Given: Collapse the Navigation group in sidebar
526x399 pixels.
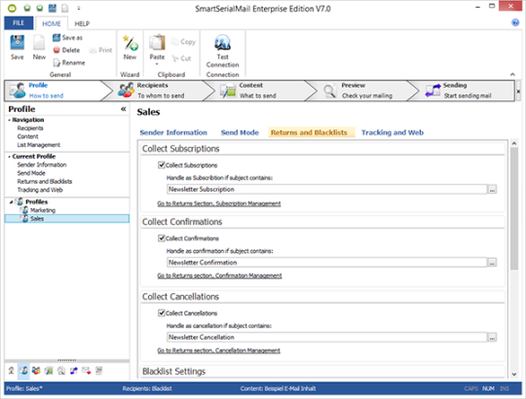Looking at the screenshot, I should [x=9, y=120].
